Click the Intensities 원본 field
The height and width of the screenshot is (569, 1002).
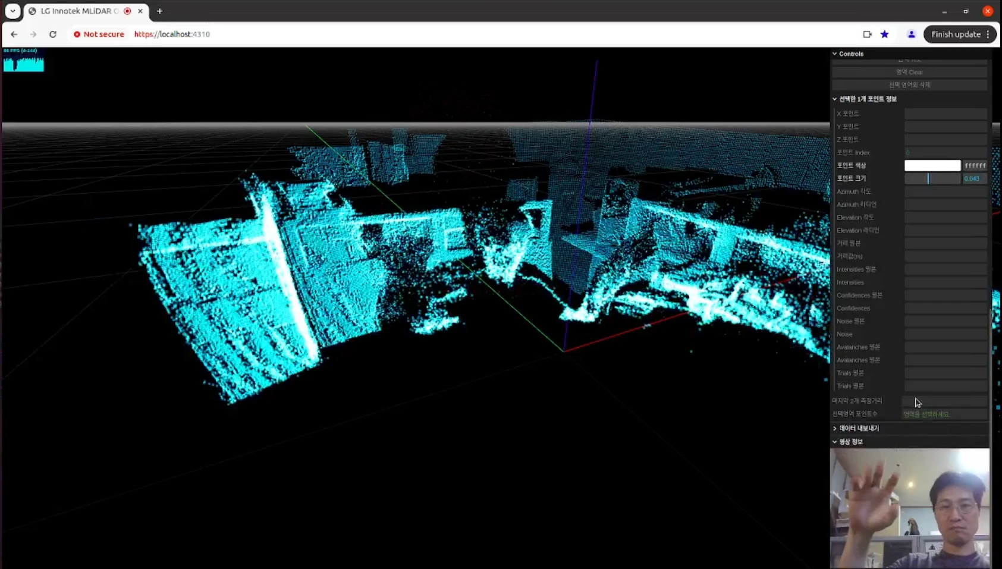pos(946,269)
